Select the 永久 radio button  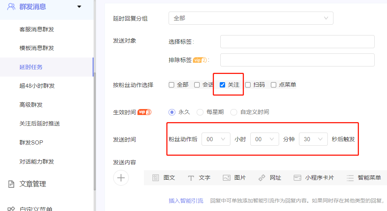(x=172, y=112)
